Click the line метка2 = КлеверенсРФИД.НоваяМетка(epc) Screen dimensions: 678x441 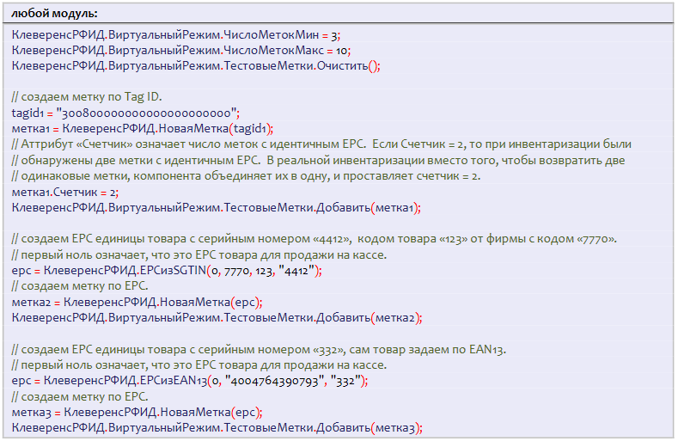(x=137, y=302)
